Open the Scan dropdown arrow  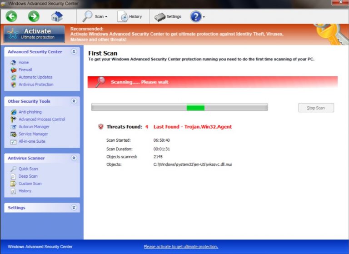pyautogui.click(x=106, y=17)
